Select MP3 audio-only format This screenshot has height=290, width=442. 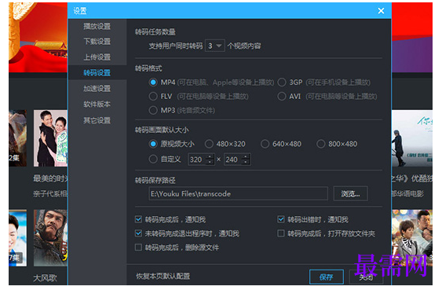click(x=153, y=110)
